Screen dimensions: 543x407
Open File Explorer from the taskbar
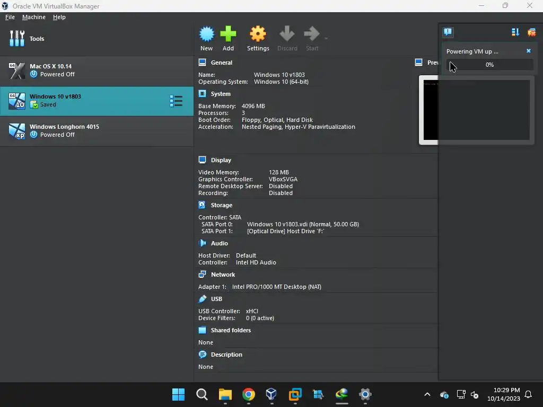[x=225, y=394]
